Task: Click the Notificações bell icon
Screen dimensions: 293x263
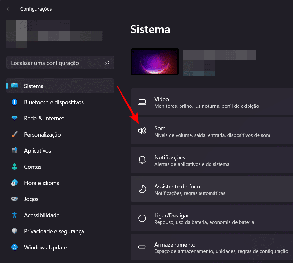Action: pos(142,160)
